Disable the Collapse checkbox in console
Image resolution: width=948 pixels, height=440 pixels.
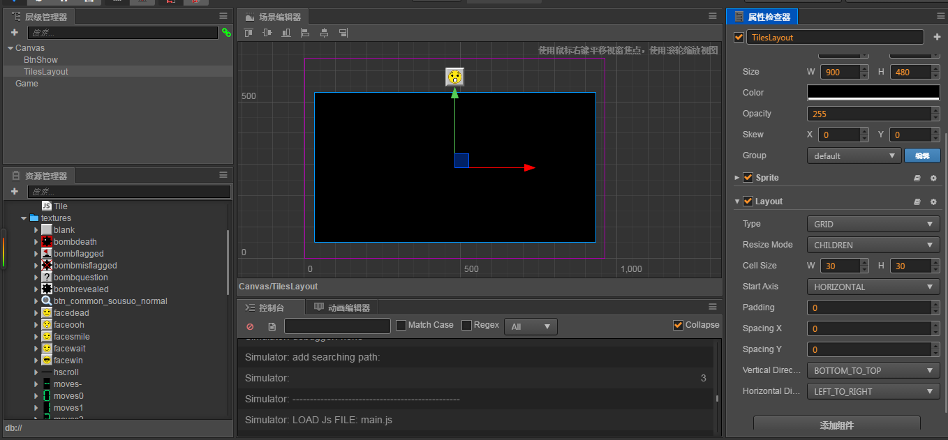click(678, 325)
